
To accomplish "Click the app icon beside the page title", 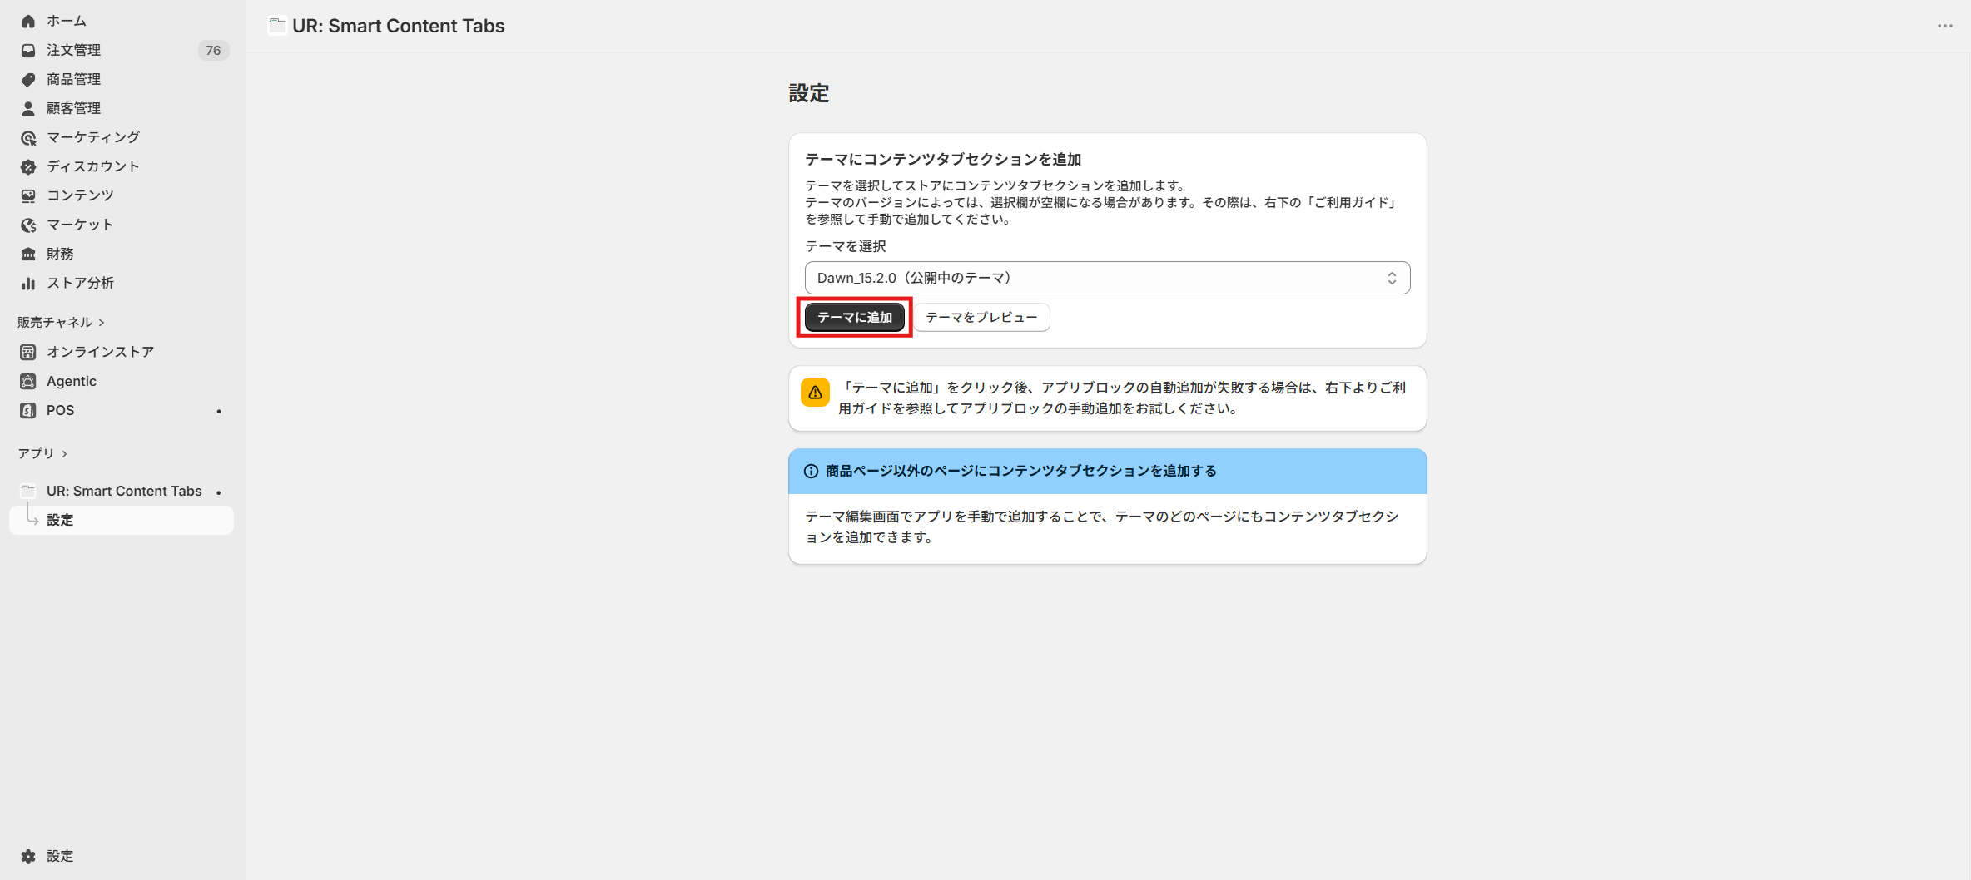I will tap(277, 26).
